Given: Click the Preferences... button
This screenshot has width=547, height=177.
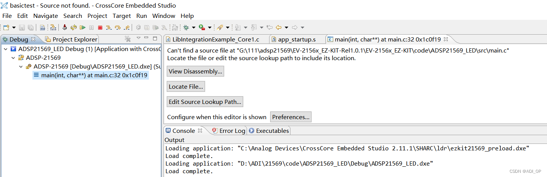Looking at the screenshot, I should point(291,117).
